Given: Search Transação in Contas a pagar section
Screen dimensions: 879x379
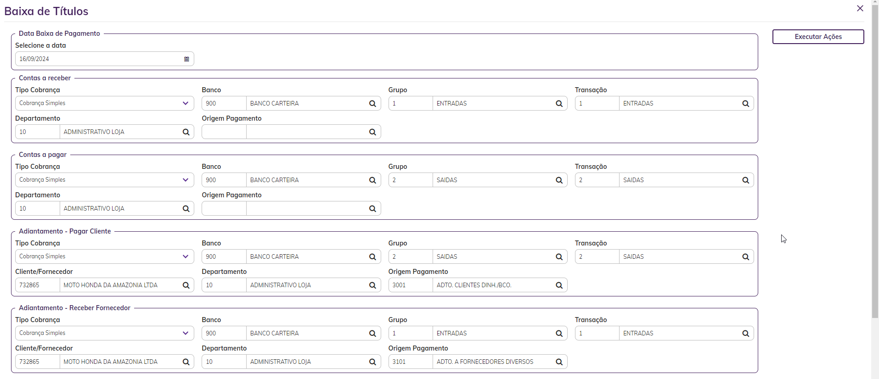Looking at the screenshot, I should click(745, 180).
